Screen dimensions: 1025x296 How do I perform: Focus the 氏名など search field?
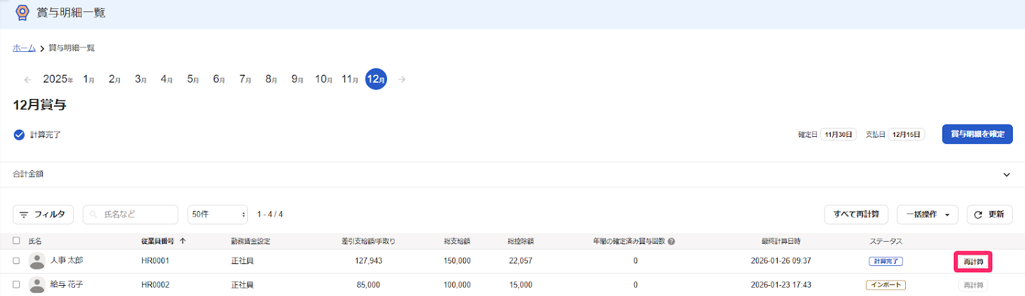pos(131,214)
